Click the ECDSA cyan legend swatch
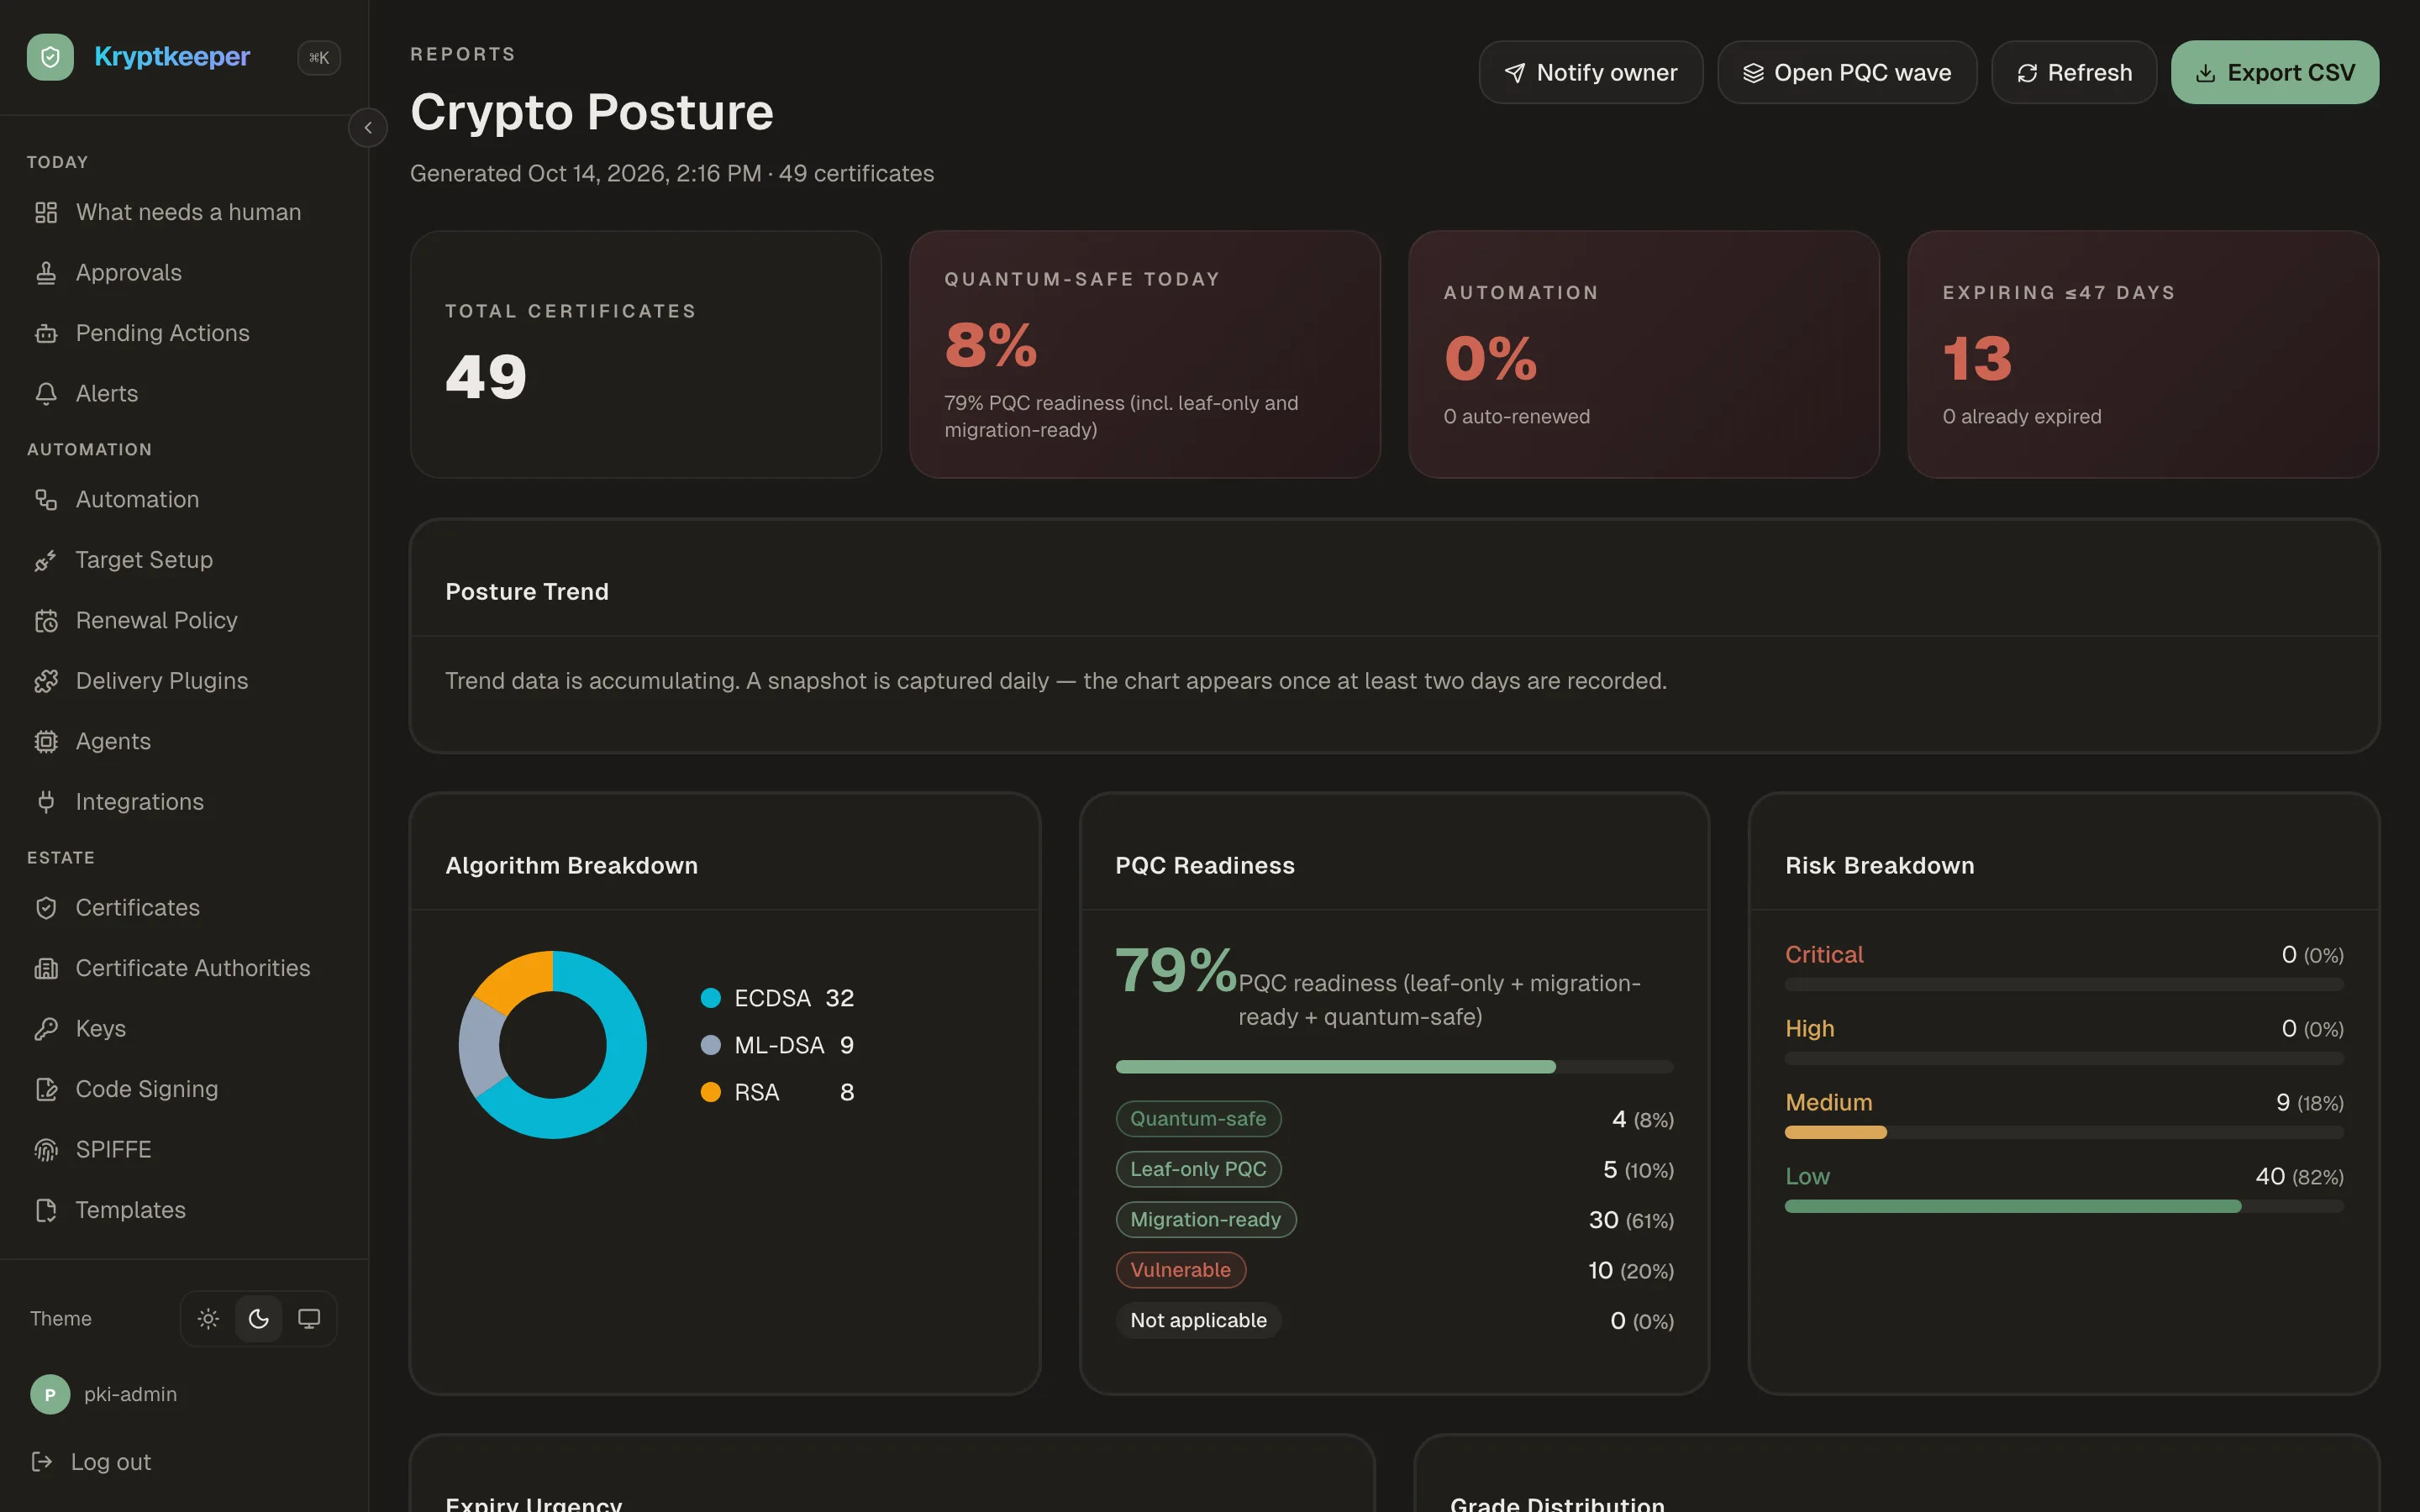2420x1512 pixels. [x=711, y=998]
